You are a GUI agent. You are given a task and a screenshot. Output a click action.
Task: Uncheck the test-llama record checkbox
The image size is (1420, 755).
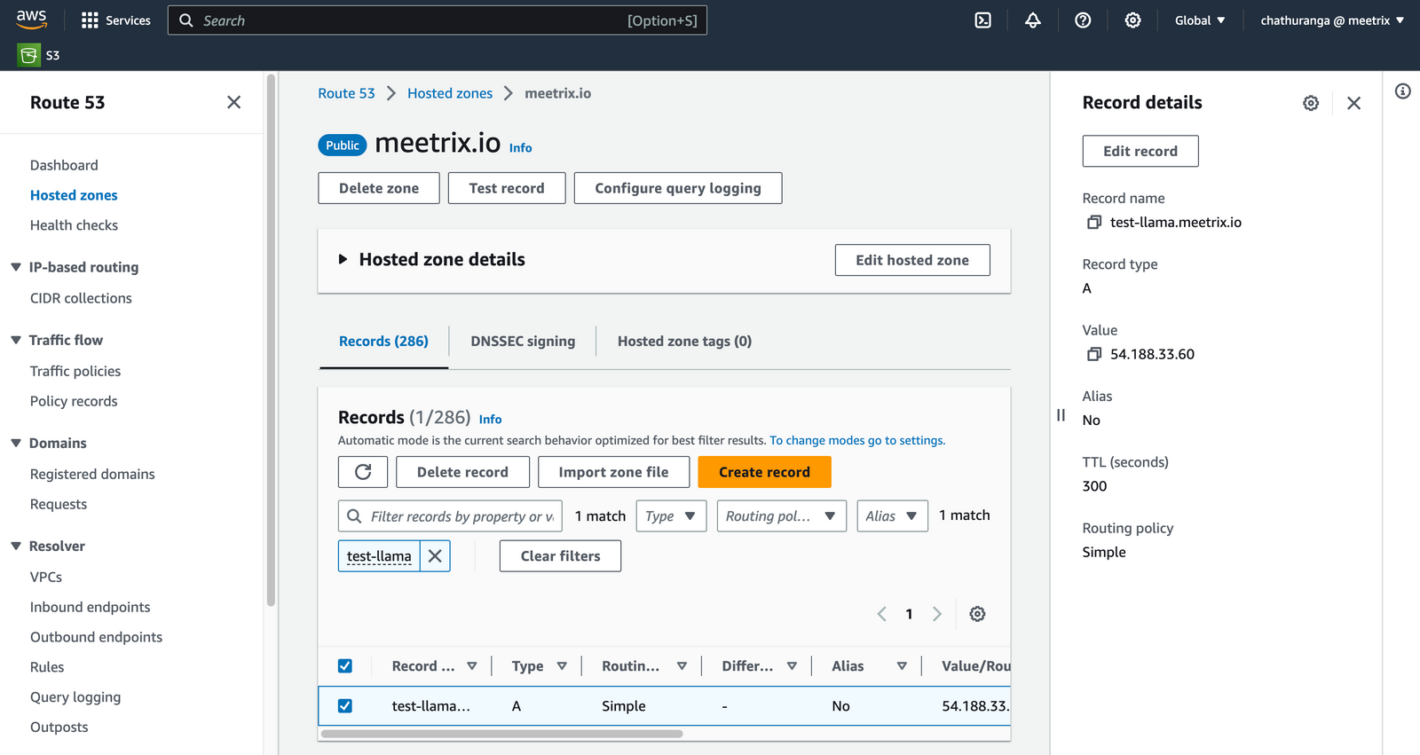click(x=345, y=706)
